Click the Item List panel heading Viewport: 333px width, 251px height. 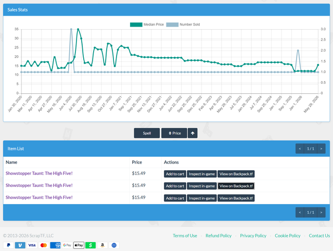coord(16,148)
